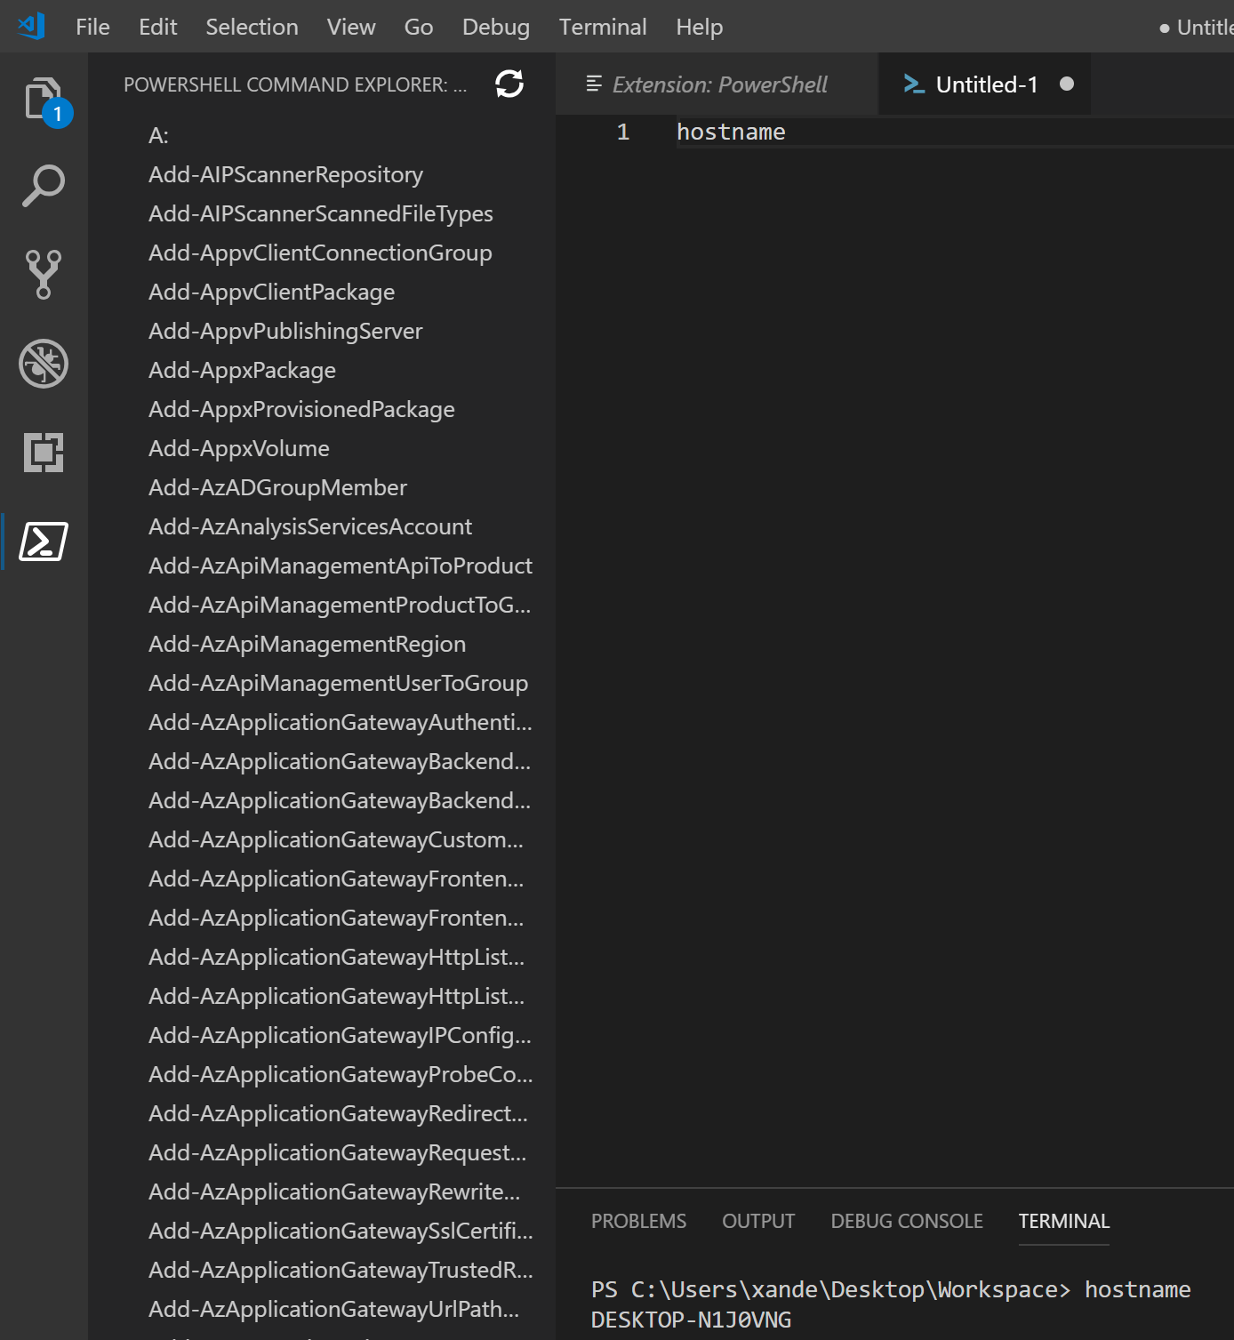Open the Terminal menu

click(x=603, y=26)
